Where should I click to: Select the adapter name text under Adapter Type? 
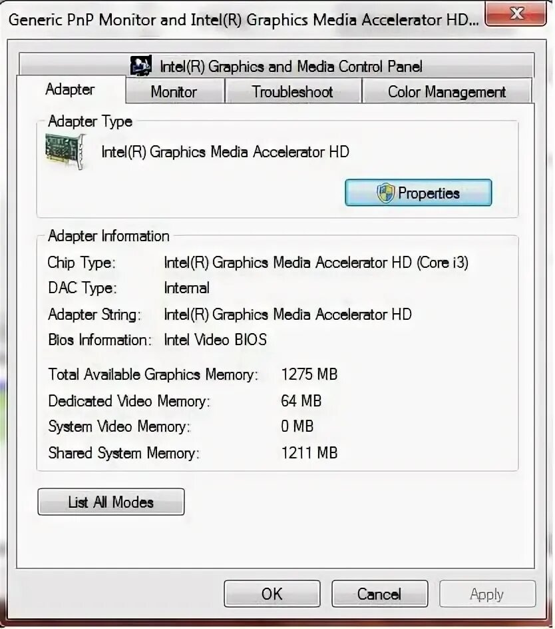[225, 152]
